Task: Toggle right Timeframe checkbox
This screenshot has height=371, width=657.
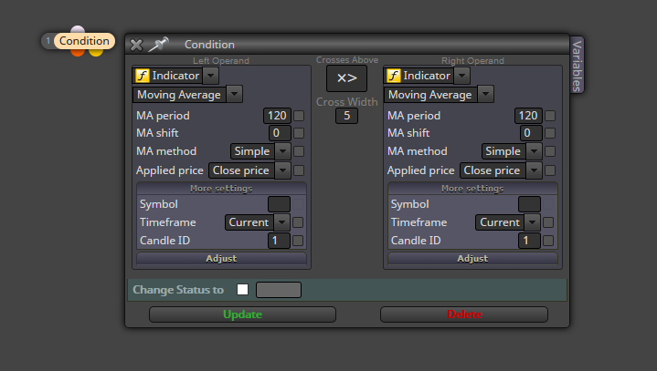Action: pos(548,222)
